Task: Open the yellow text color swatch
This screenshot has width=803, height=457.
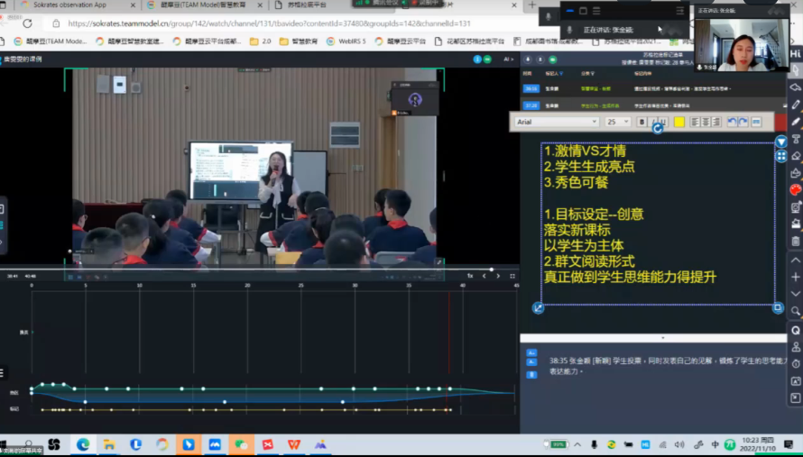Action: point(678,122)
